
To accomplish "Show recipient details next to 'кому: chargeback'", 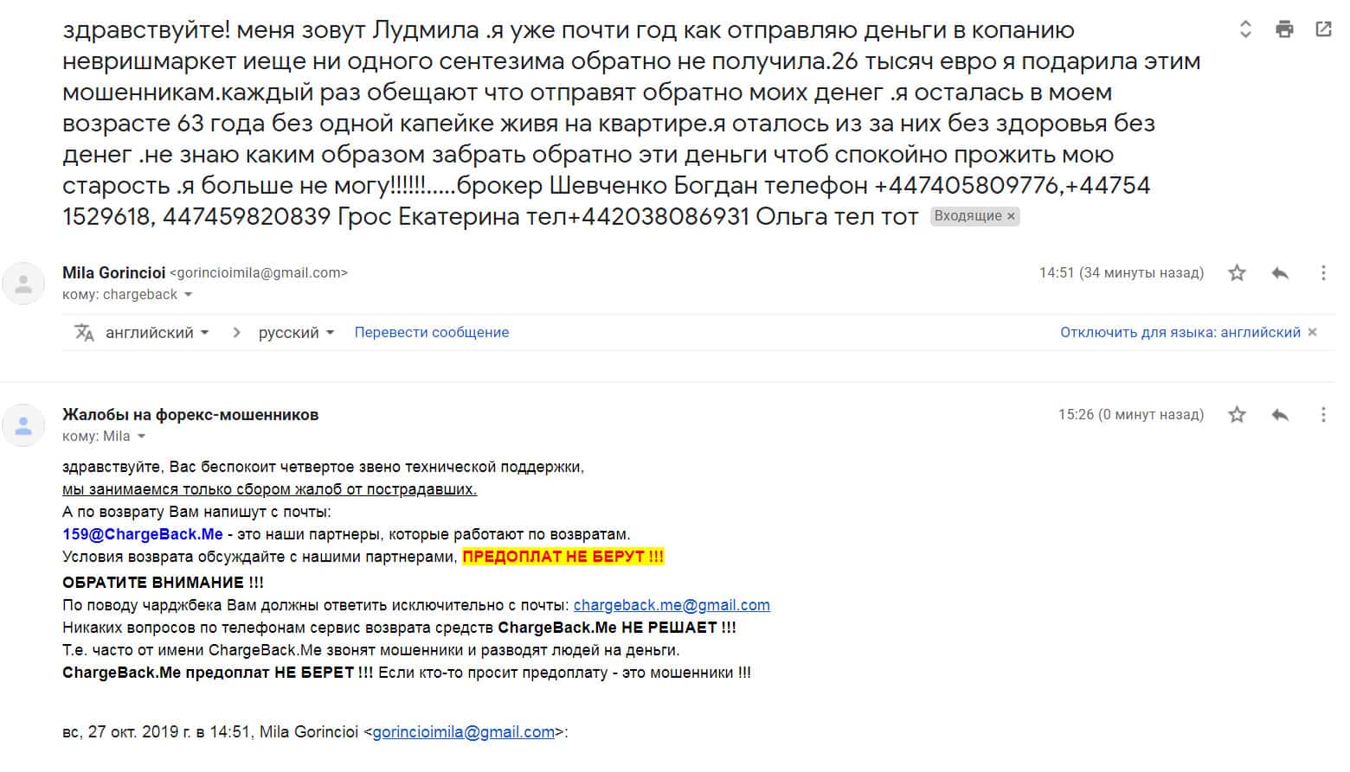I will pyautogui.click(x=188, y=295).
